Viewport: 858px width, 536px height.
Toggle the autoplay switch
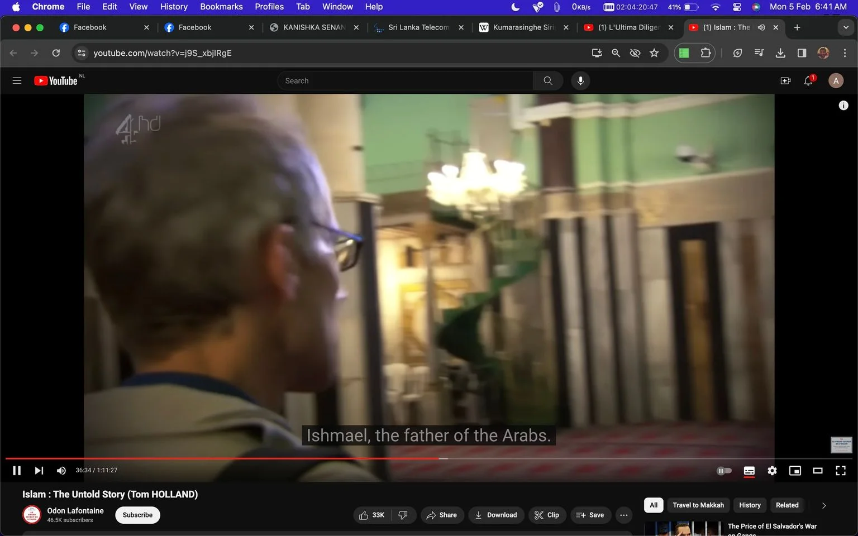tap(724, 471)
